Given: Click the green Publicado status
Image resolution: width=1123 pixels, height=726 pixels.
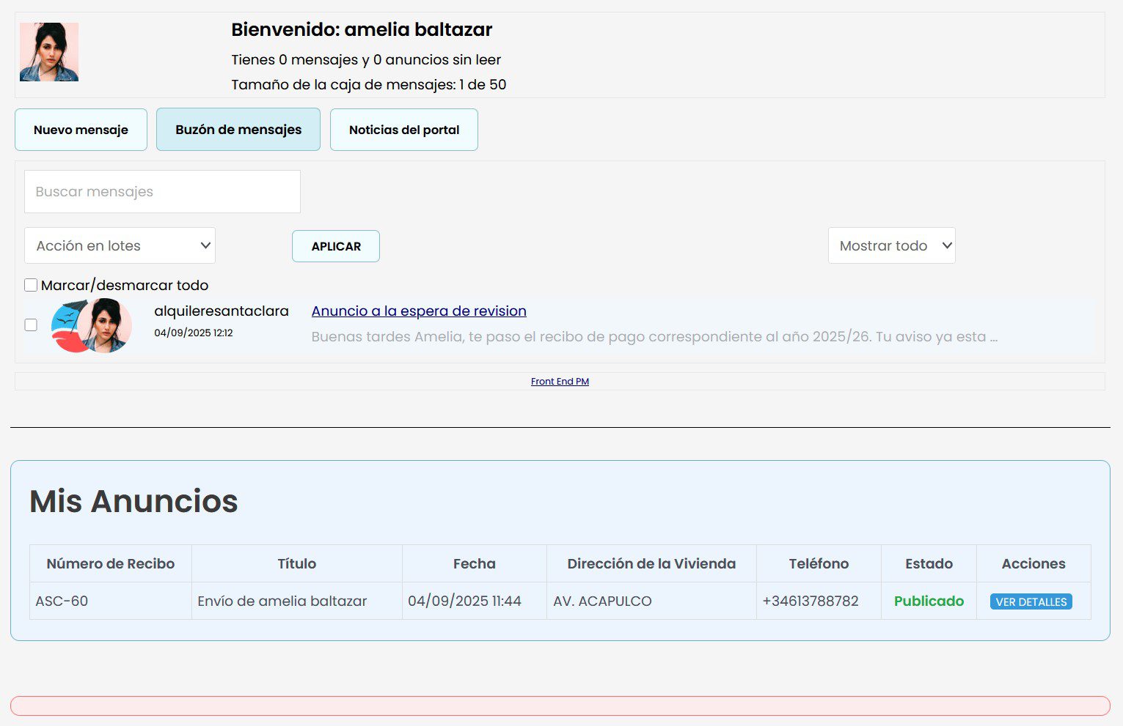Looking at the screenshot, I should 929,601.
